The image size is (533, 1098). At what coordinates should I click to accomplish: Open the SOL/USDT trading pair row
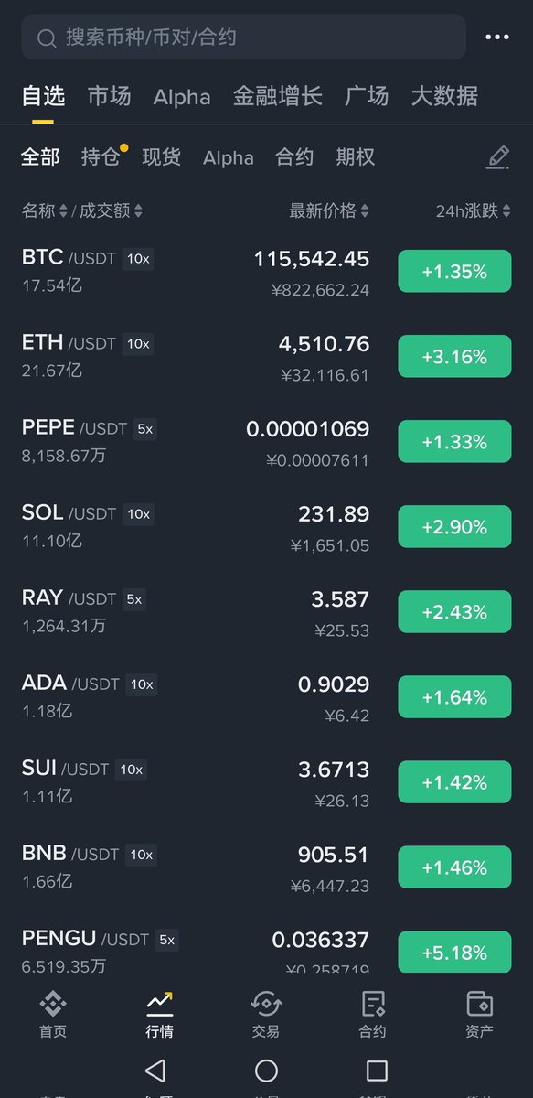(266, 527)
